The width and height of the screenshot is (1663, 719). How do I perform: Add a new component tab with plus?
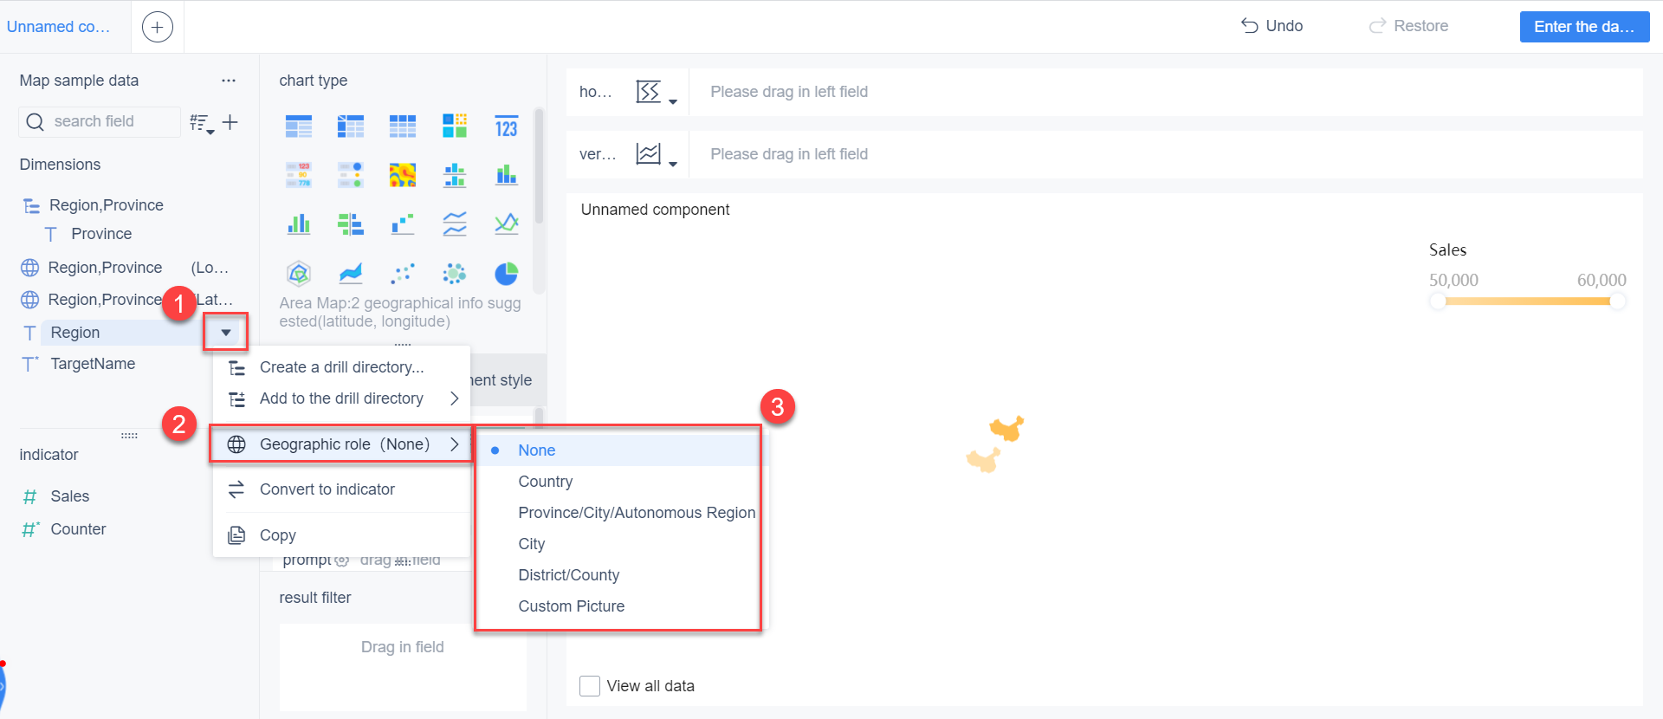pos(157,27)
